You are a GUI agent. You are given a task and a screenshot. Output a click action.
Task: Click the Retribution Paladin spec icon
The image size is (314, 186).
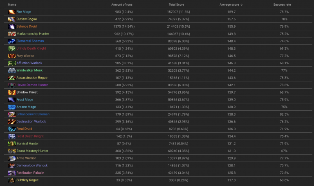click(11, 173)
